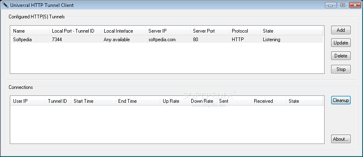The width and height of the screenshot is (363, 157).
Task: Select the Softpedia tunnel row
Action: pyautogui.click(x=167, y=40)
